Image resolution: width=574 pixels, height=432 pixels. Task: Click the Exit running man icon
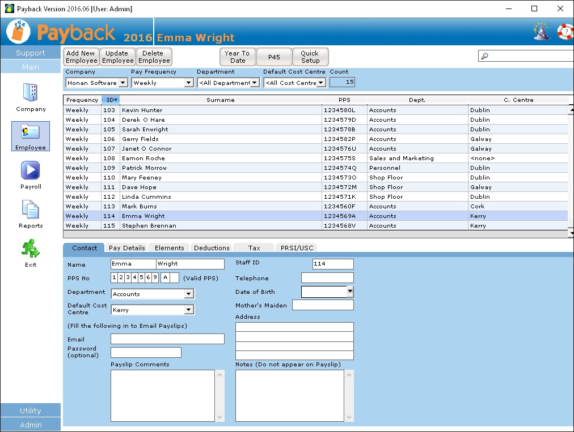[31, 249]
